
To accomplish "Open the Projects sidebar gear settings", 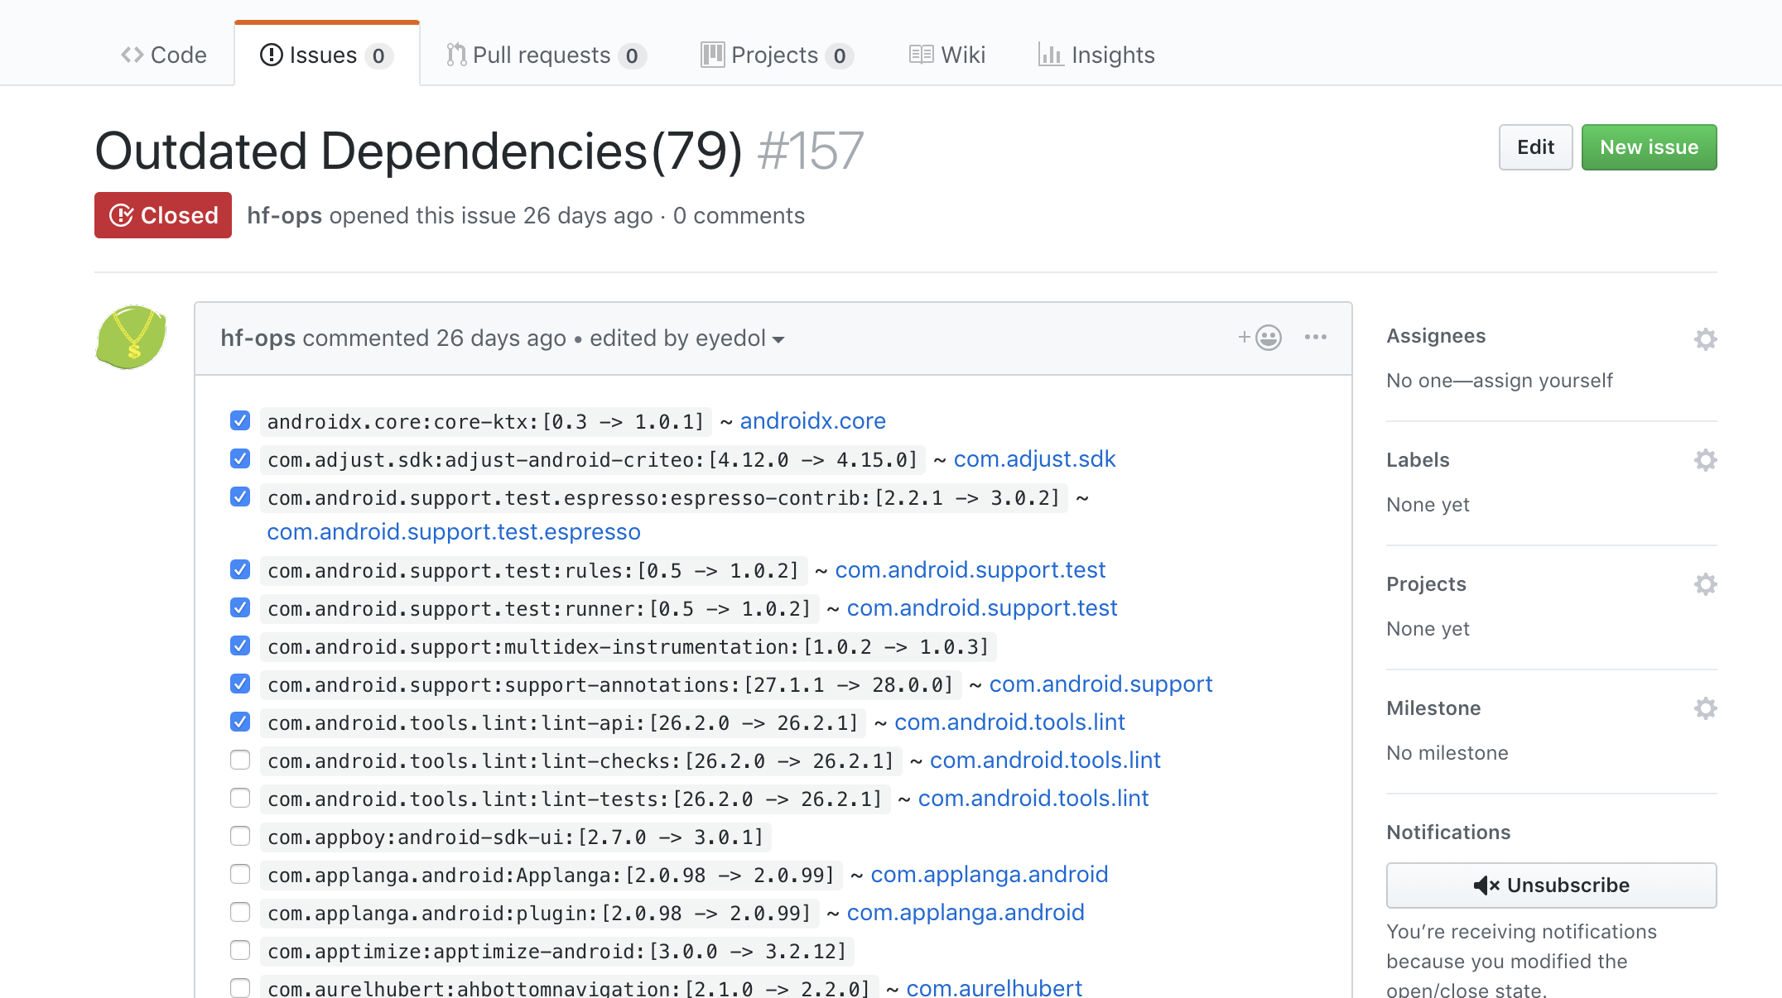I will (x=1705, y=584).
